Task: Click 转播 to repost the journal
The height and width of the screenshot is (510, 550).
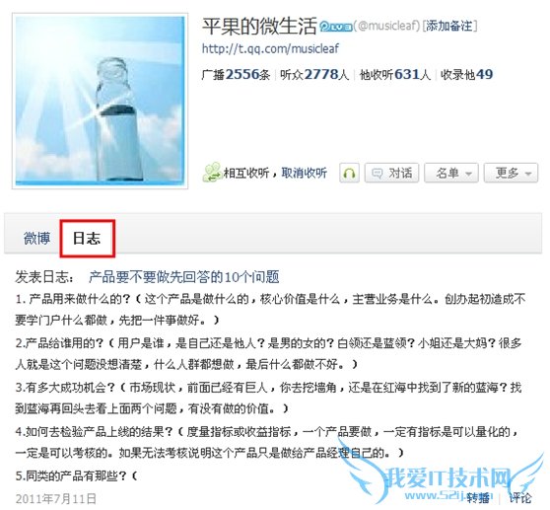Action: (x=478, y=498)
